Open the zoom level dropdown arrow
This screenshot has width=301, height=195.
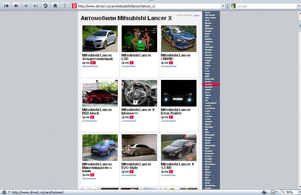[299, 192]
